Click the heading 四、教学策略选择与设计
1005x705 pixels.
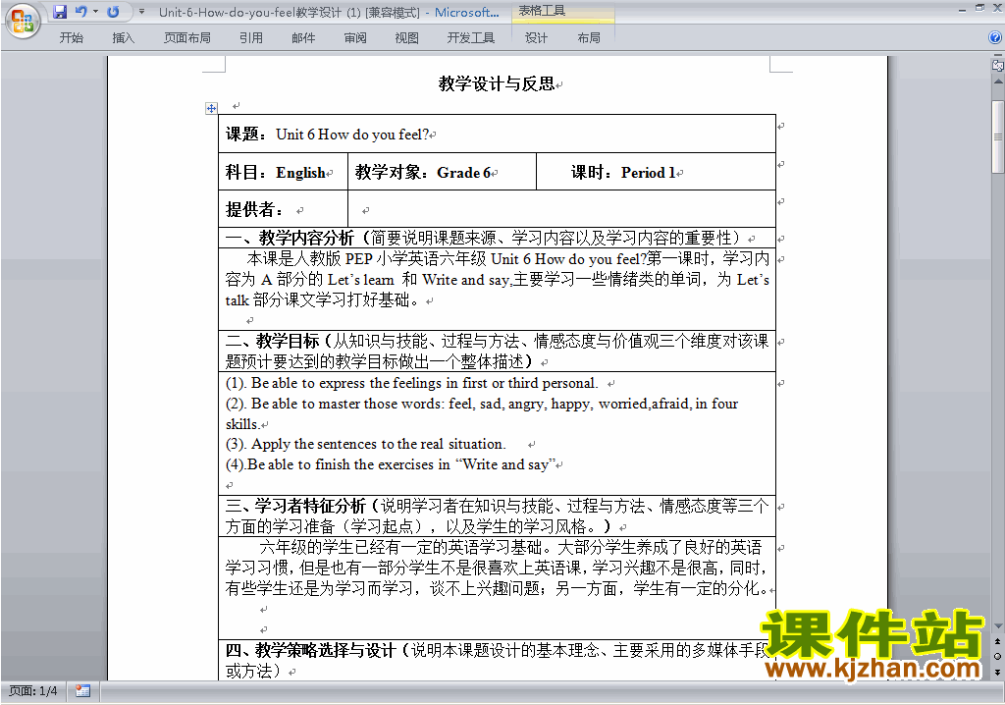click(309, 650)
